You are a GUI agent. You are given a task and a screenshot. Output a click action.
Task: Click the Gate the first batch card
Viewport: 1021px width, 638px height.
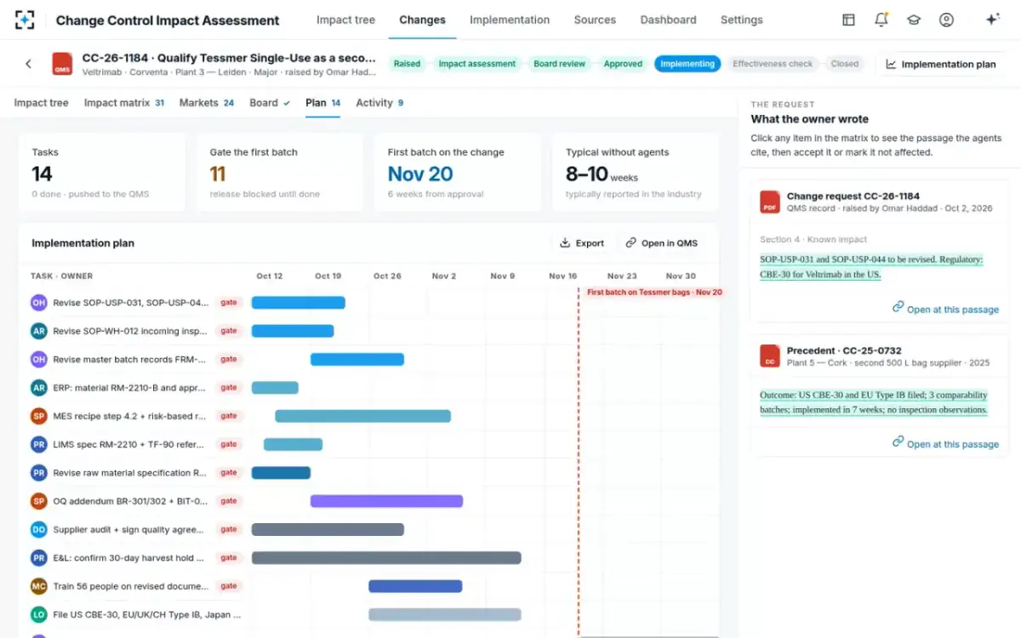pos(280,172)
